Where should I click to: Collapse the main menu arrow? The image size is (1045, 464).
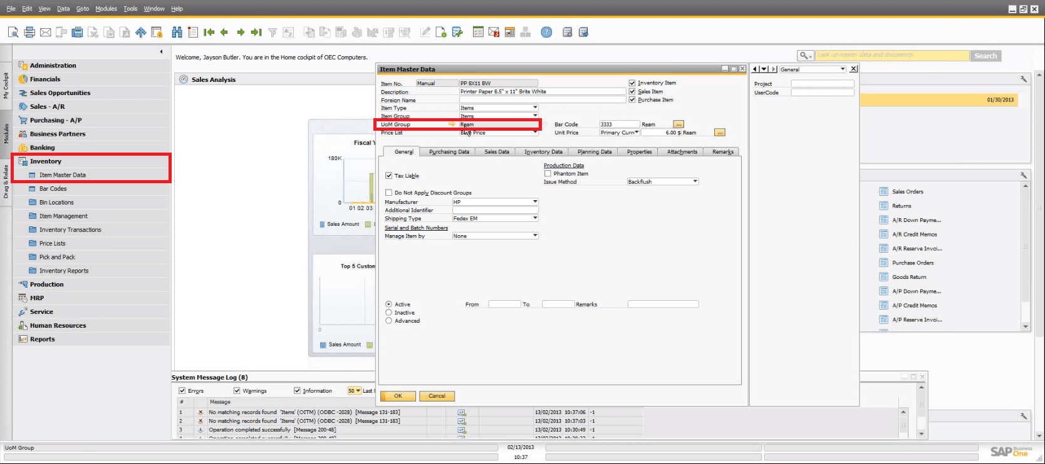161,52
